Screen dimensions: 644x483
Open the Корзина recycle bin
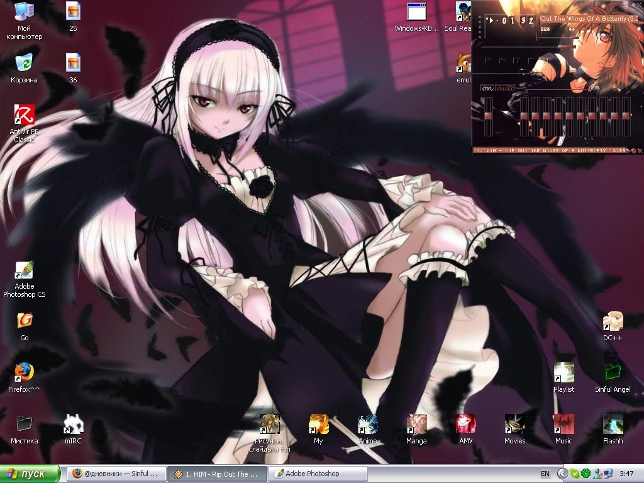[24, 68]
